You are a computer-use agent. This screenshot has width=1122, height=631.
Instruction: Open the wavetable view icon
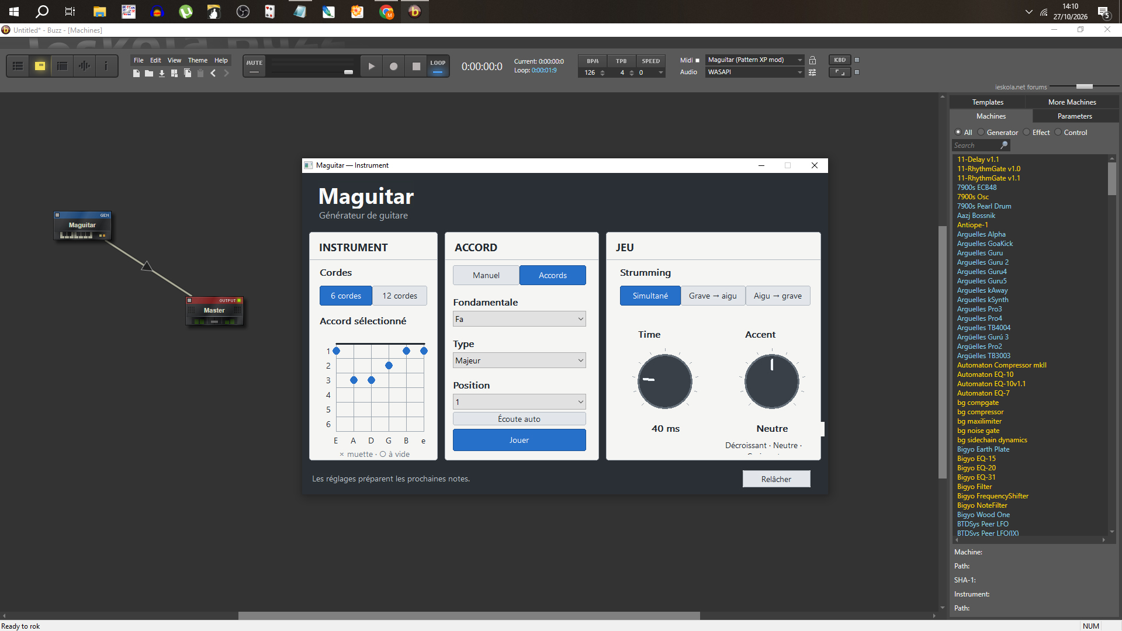point(84,66)
